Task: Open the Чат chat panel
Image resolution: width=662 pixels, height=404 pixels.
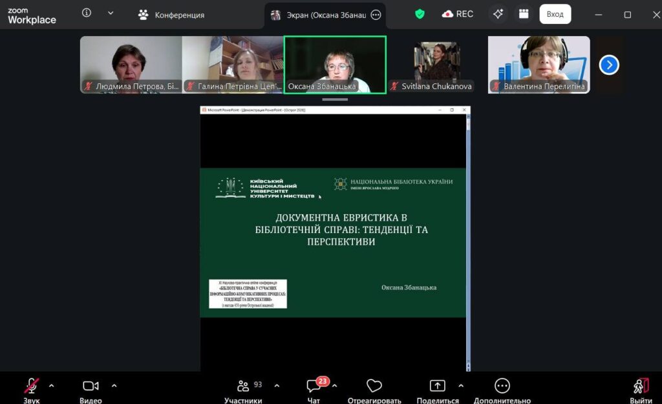Action: [314, 390]
